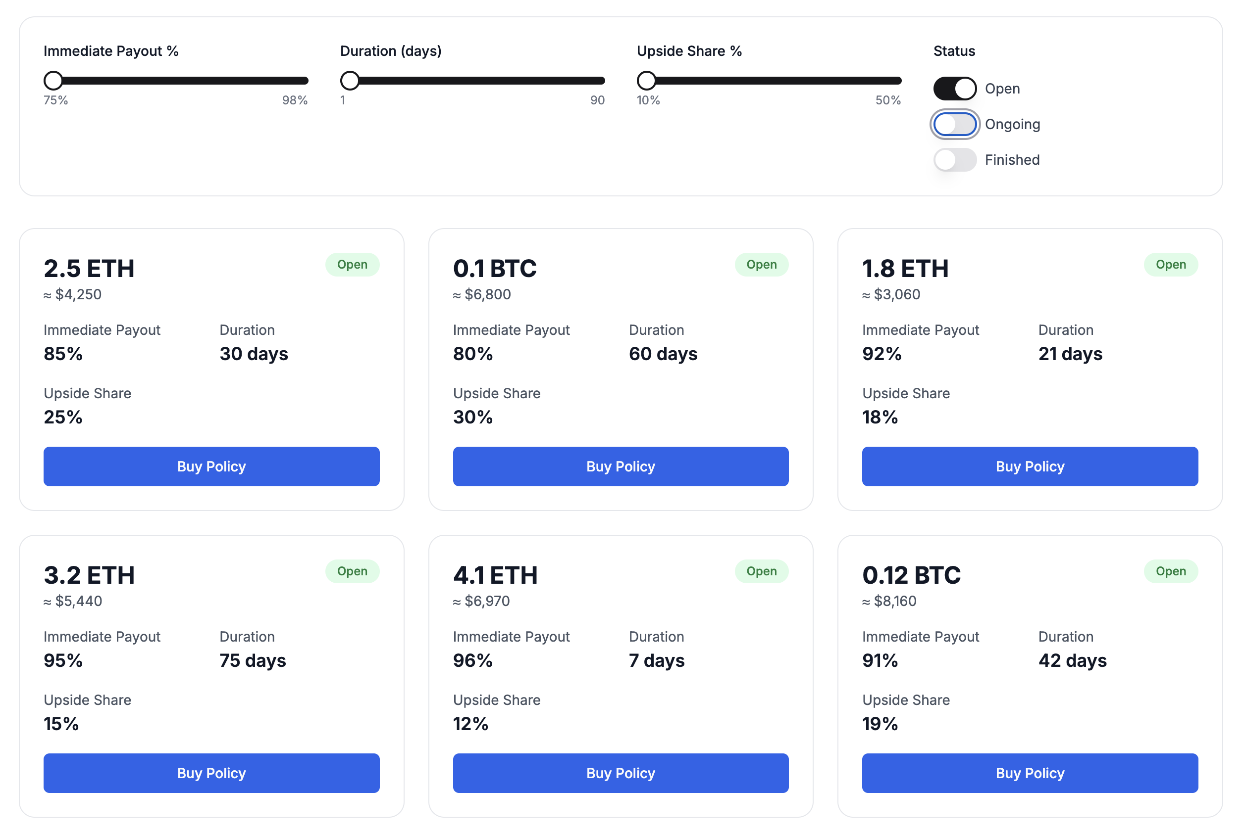
Task: Buy Policy for the 3.2 ETH offer
Action: 211,773
